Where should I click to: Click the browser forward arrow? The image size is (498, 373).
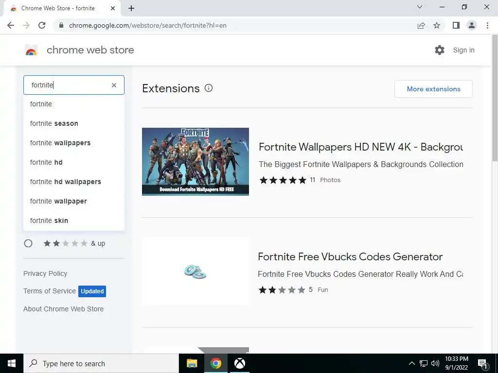click(x=26, y=25)
